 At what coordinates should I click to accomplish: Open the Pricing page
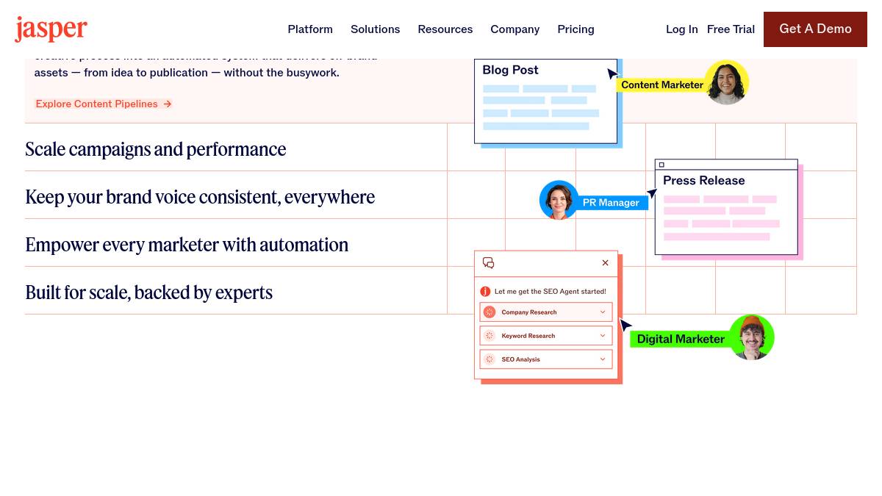[576, 29]
